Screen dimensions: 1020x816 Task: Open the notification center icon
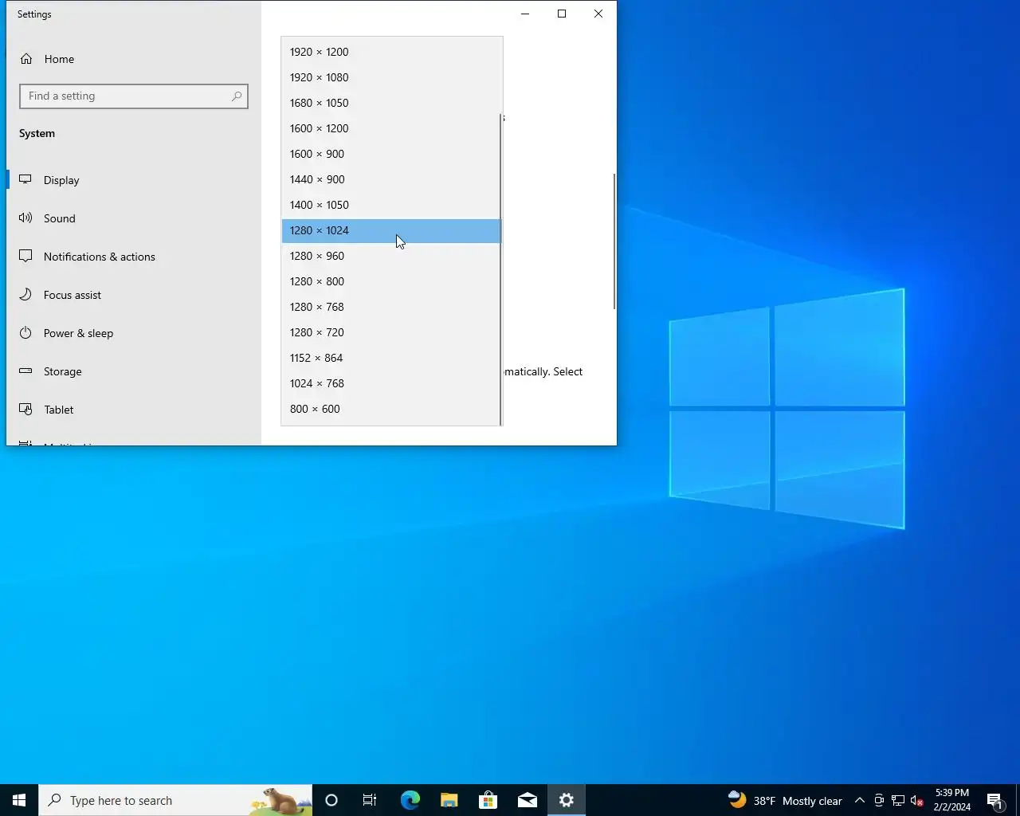tap(995, 800)
